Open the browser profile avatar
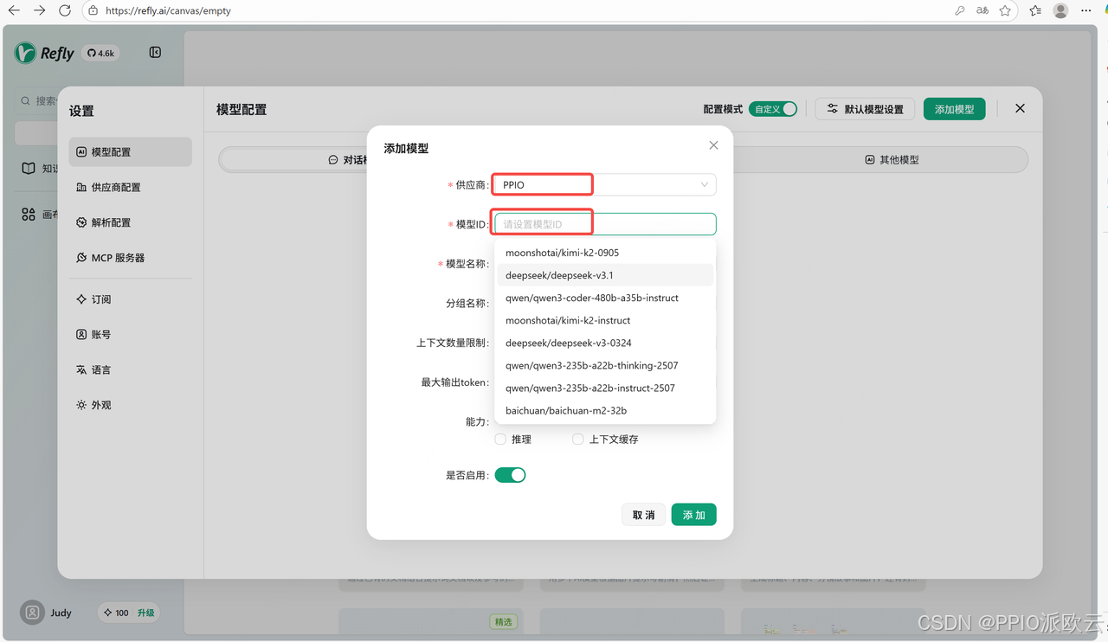Image resolution: width=1108 pixels, height=642 pixels. tap(1060, 11)
